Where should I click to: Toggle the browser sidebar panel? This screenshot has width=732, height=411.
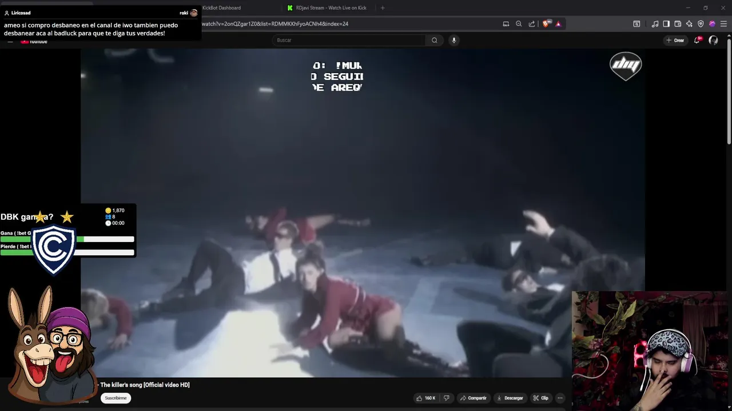666,24
